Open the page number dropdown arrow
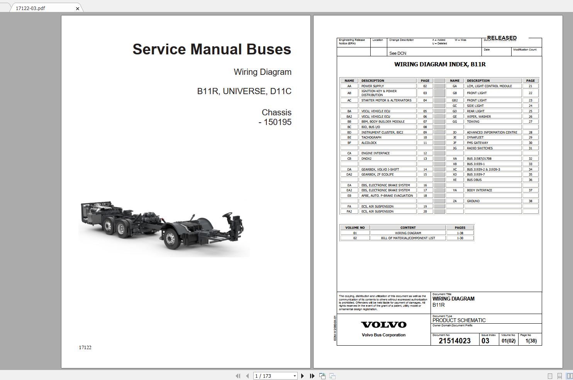Image resolution: width=573 pixels, height=380 pixels. [x=295, y=376]
